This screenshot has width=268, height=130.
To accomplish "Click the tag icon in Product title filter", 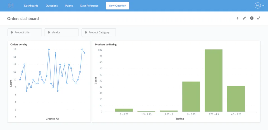I will 12,33.
